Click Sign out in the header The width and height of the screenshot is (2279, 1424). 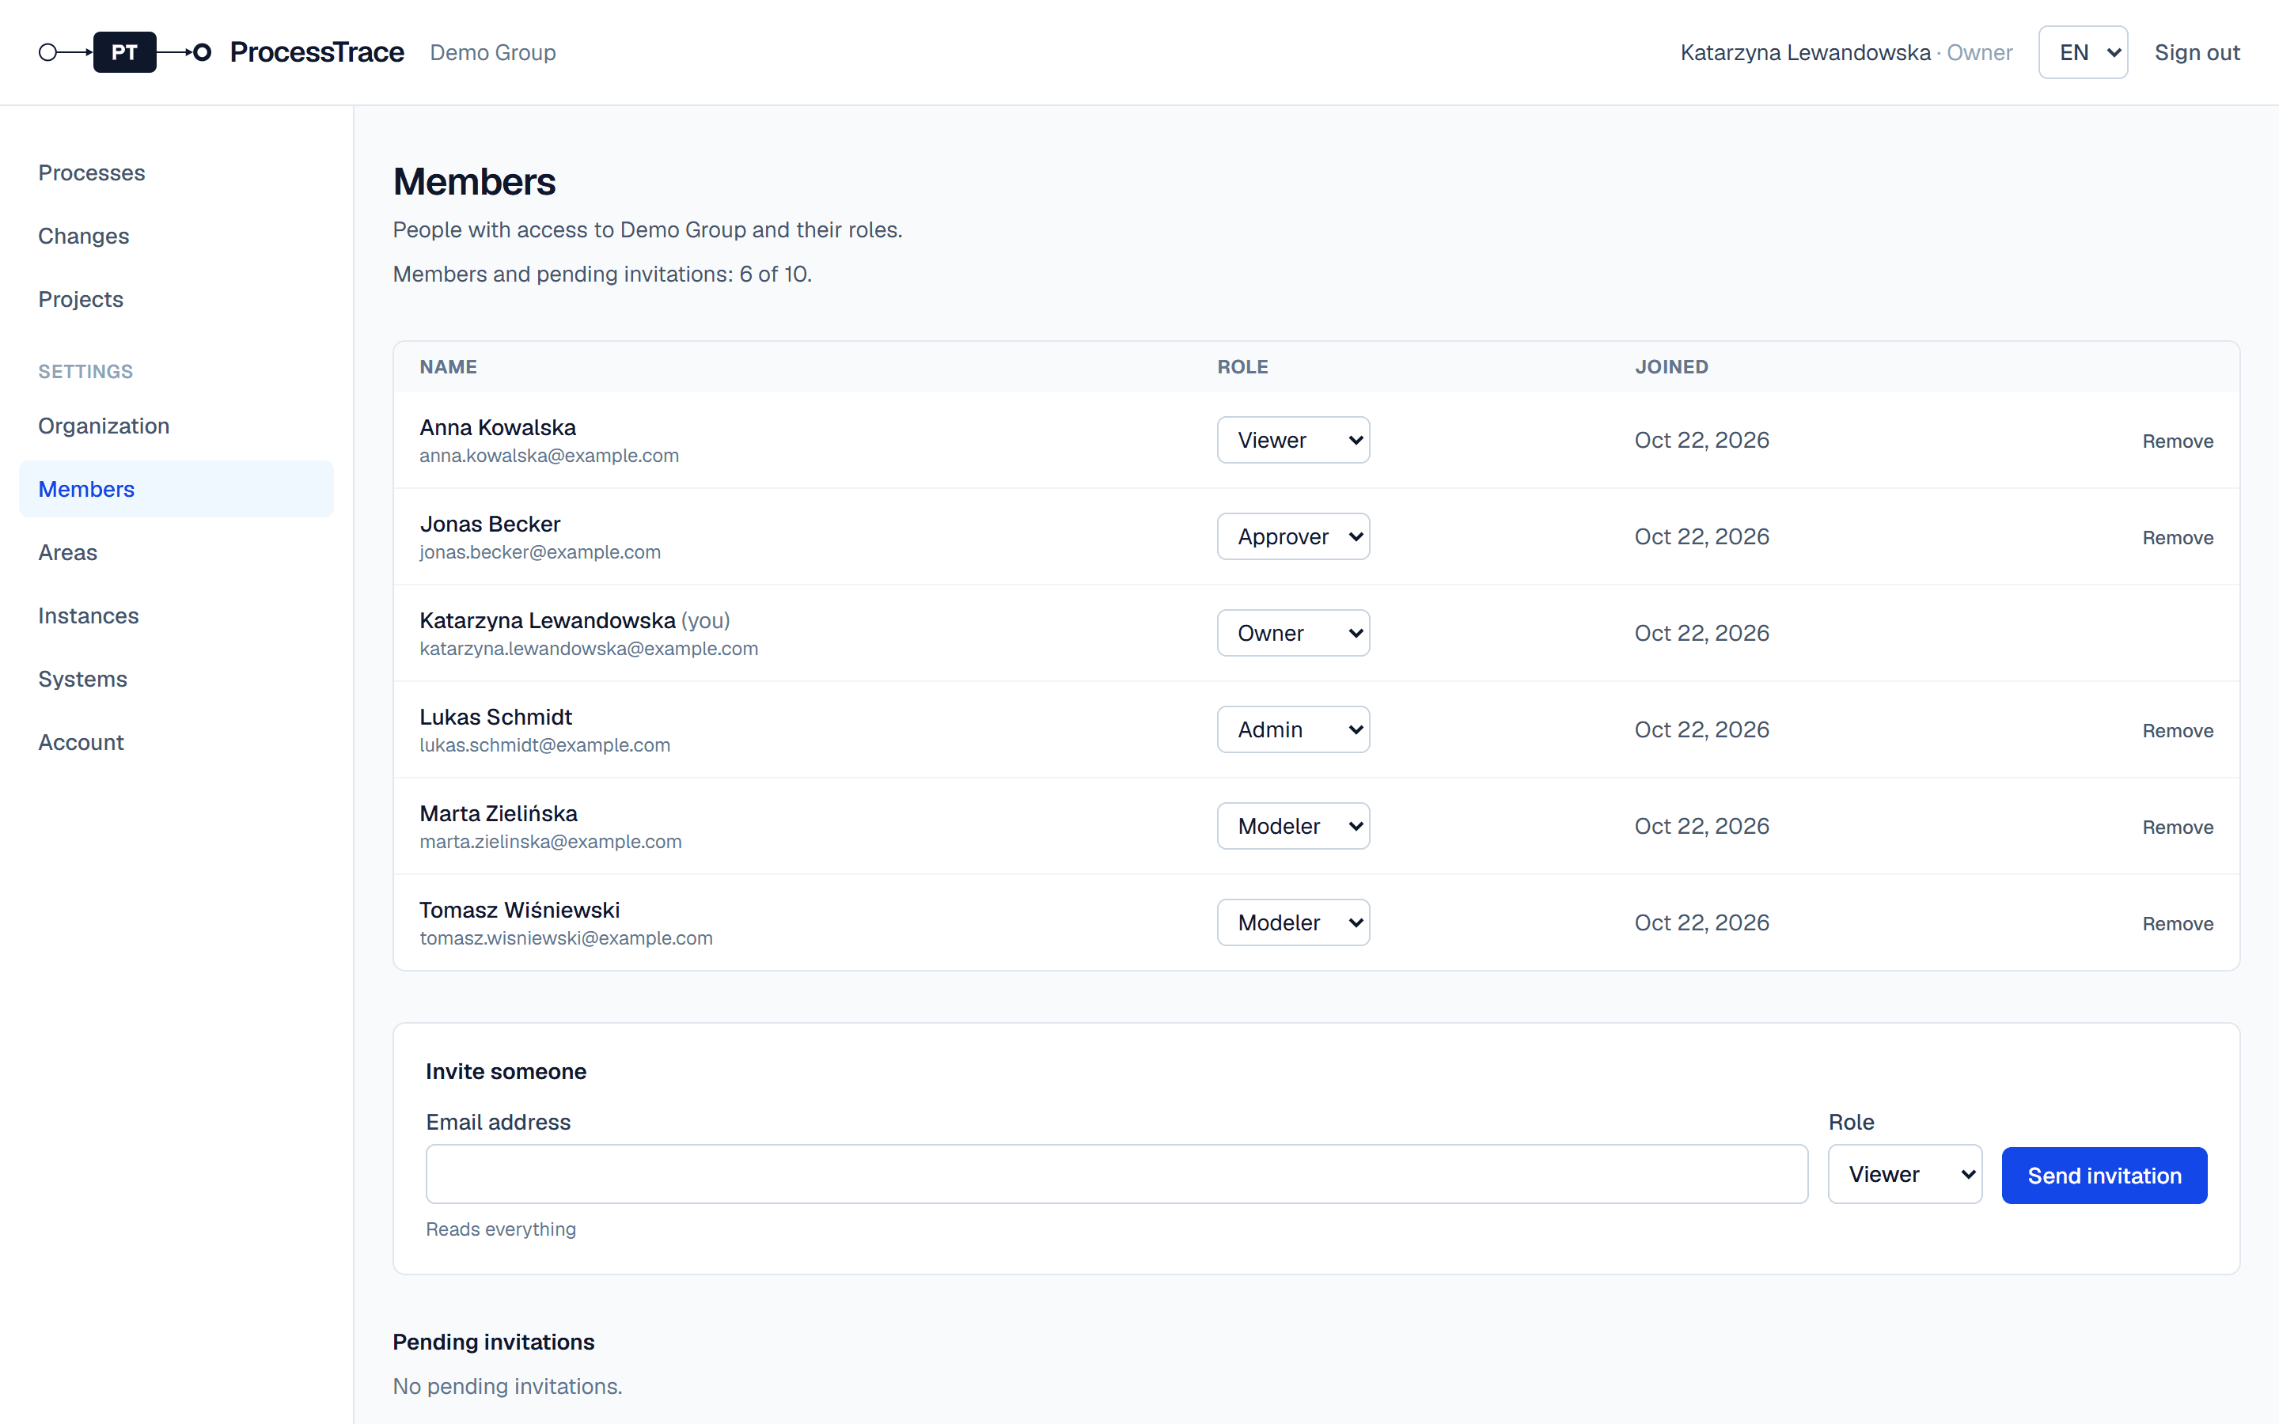2197,53
